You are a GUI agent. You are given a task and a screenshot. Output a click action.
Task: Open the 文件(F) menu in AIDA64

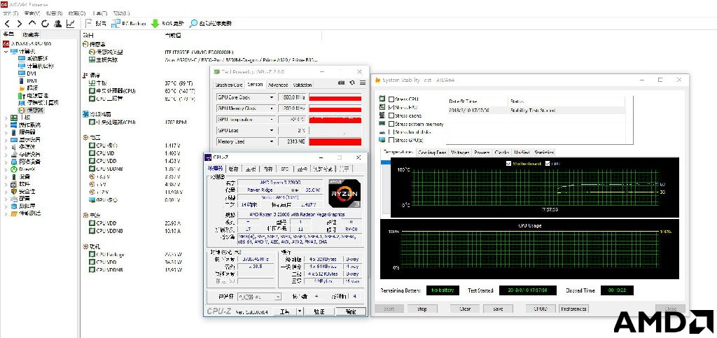10,13
